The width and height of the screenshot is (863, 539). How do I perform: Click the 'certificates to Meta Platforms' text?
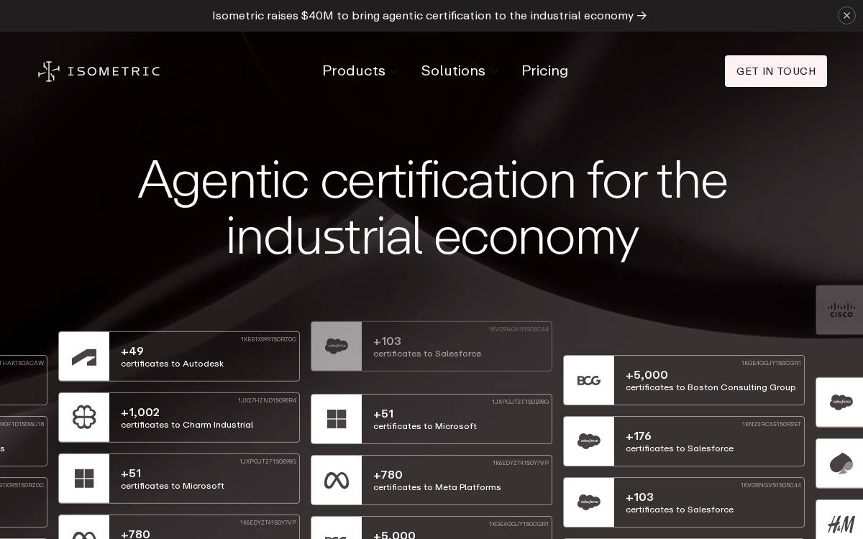tap(437, 487)
